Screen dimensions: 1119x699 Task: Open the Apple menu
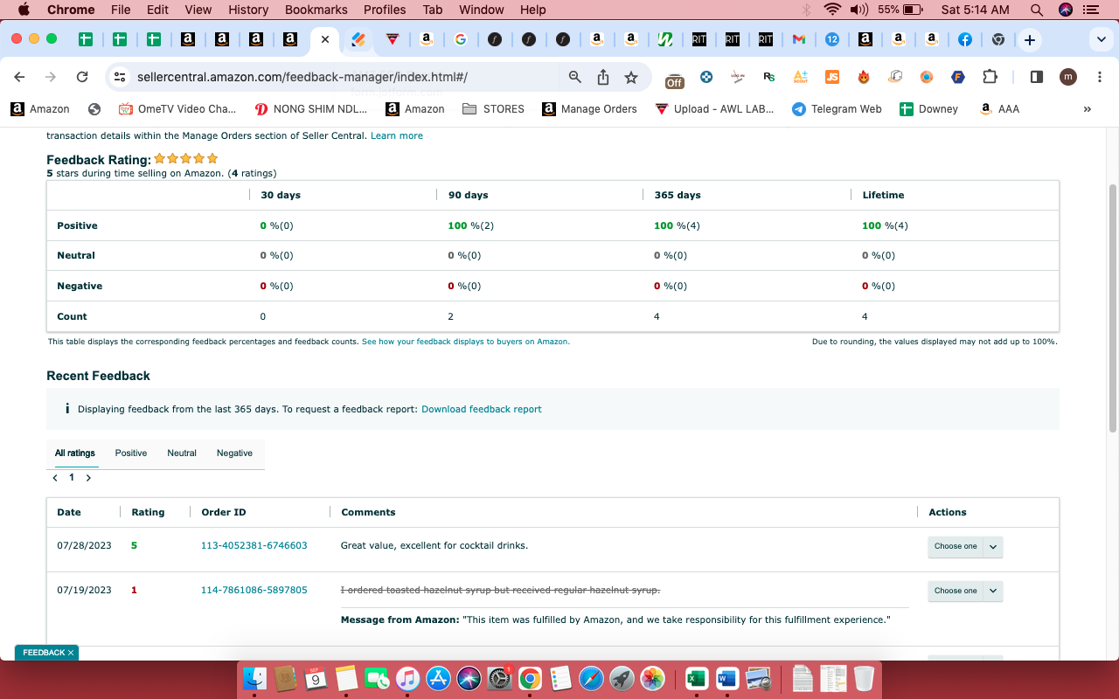[24, 10]
